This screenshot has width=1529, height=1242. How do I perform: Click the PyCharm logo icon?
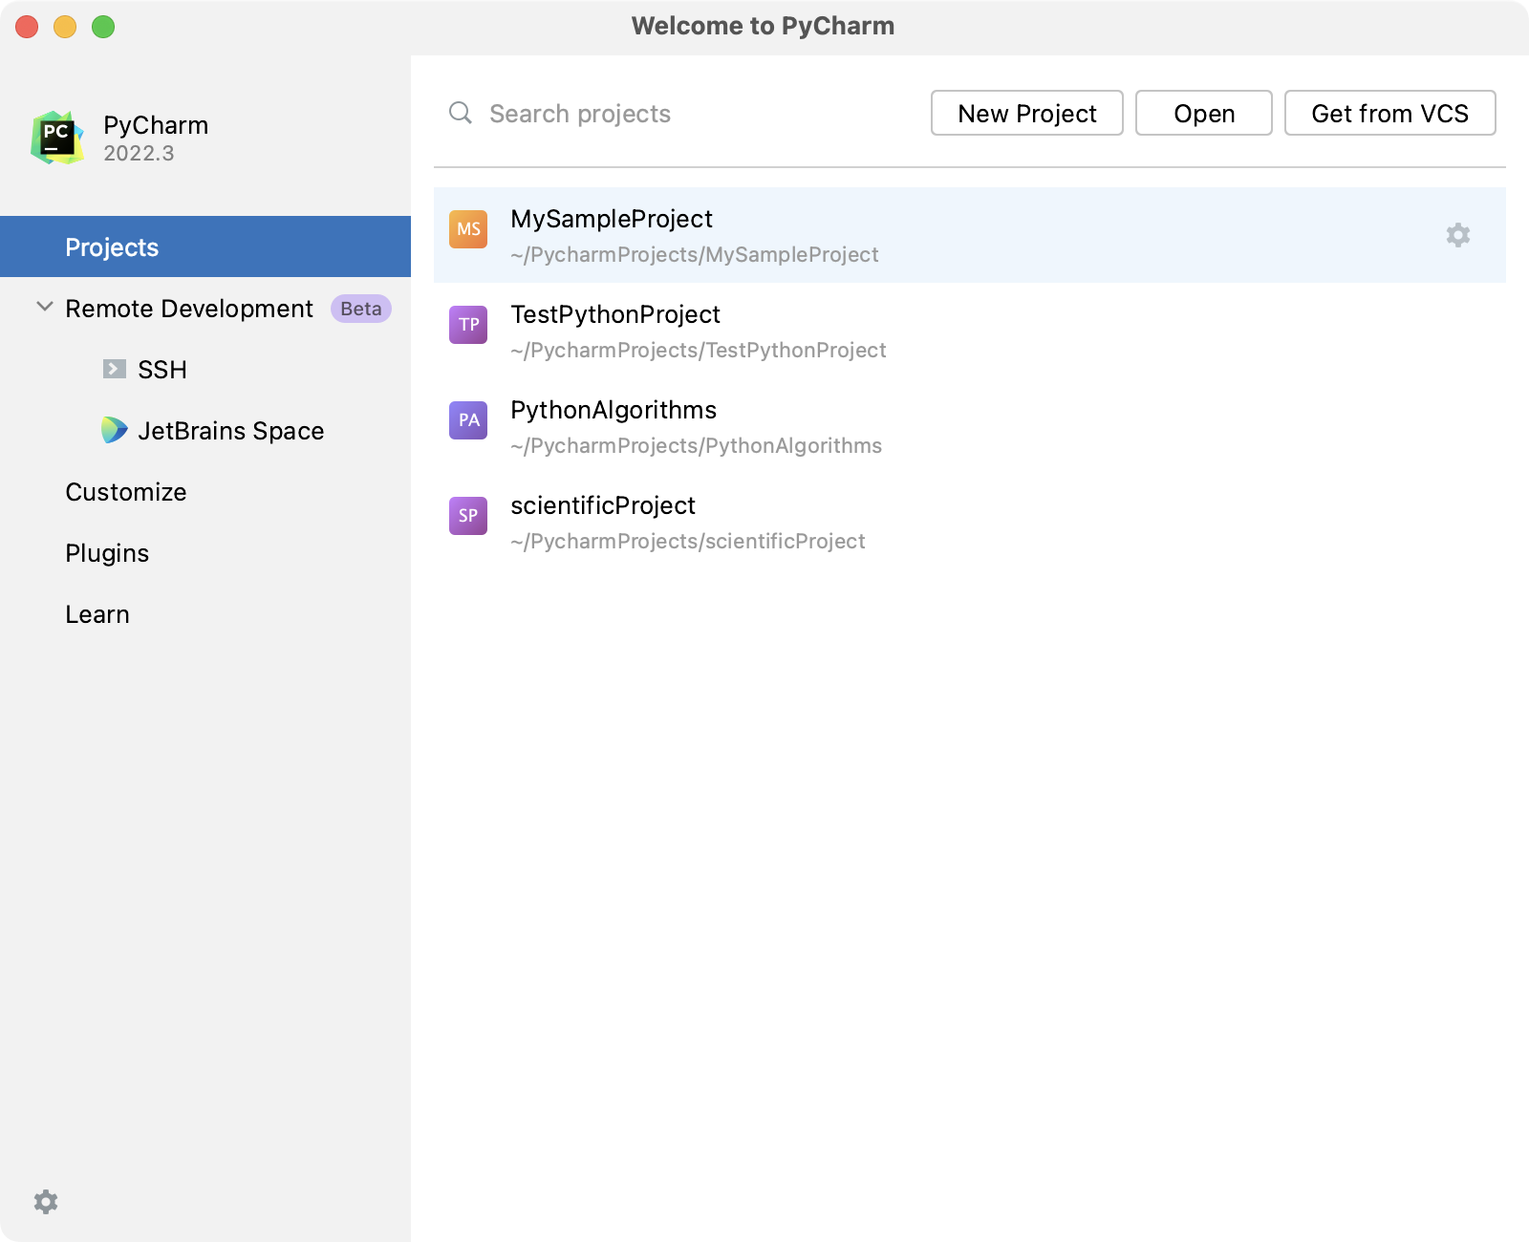click(56, 138)
